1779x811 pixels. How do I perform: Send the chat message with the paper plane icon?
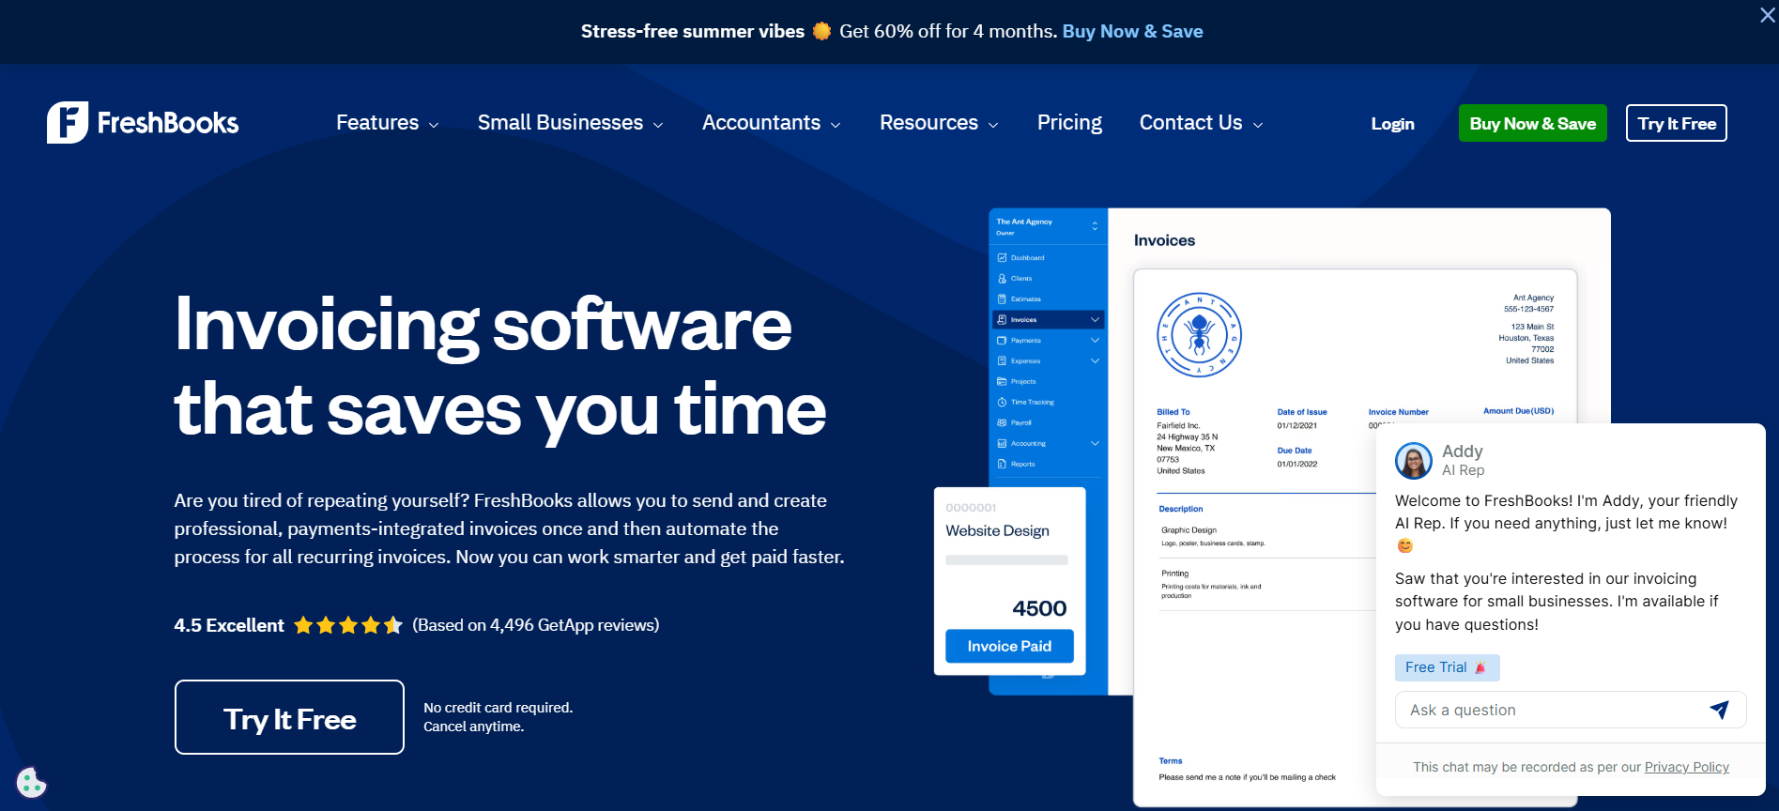[1719, 710]
